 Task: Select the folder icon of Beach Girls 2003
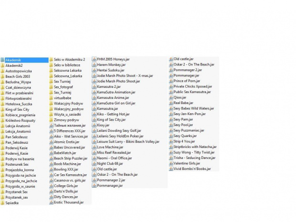click(2, 76)
